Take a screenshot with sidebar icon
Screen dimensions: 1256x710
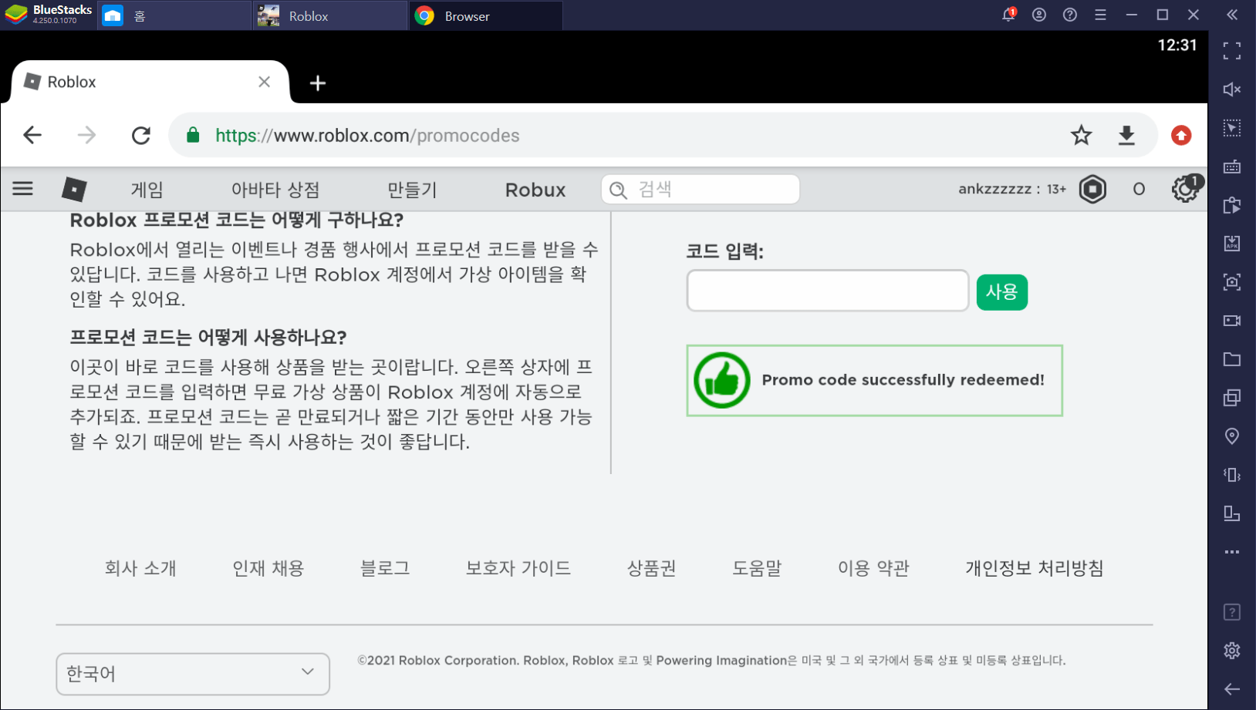pos(1232,282)
